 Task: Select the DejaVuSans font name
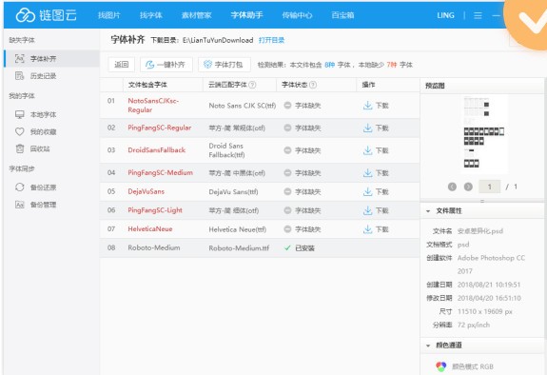point(146,191)
